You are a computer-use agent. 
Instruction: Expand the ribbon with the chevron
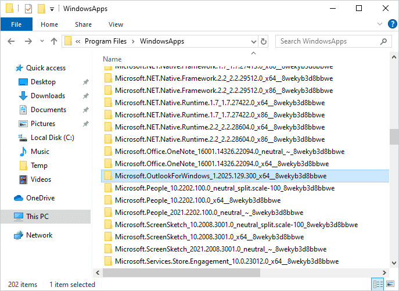click(380, 24)
